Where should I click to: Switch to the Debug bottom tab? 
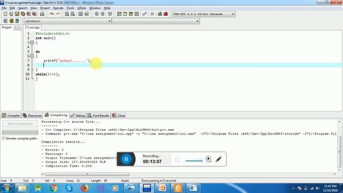pyautogui.click(x=78, y=115)
